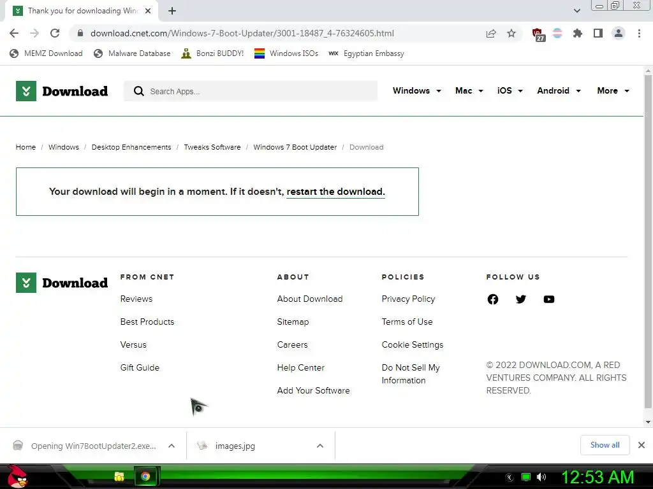Visit the Facebook page icon
The height and width of the screenshot is (489, 653).
coord(493,299)
